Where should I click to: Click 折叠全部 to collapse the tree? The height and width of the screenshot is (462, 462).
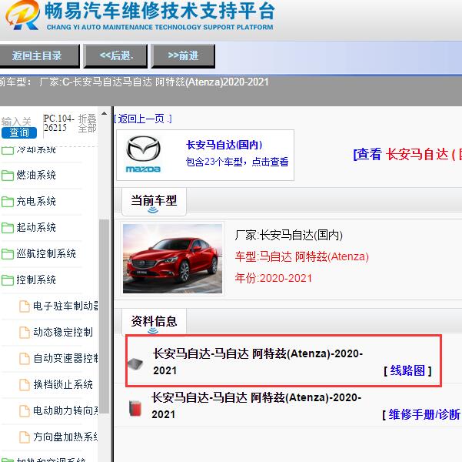pyautogui.click(x=87, y=123)
